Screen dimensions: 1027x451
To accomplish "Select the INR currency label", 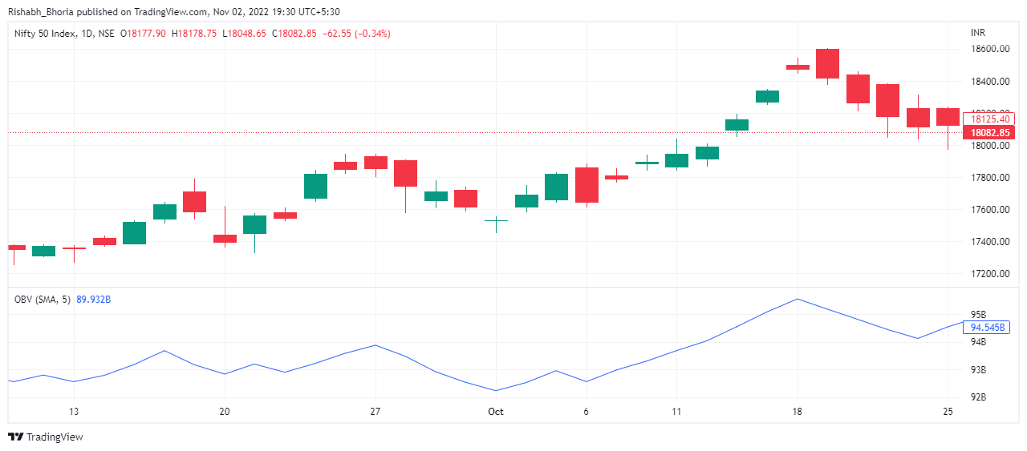I will (x=977, y=33).
